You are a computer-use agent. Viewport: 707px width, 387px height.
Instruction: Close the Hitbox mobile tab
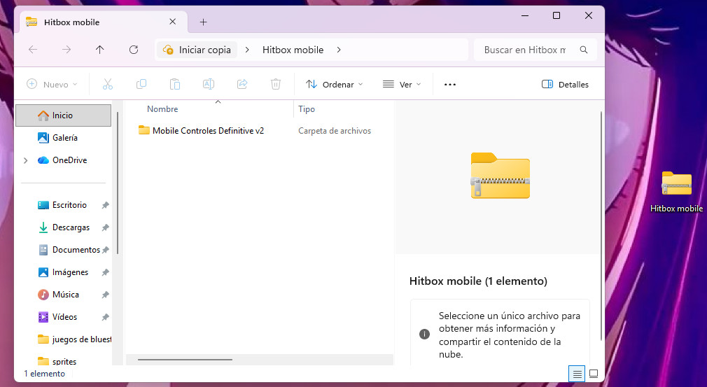[172, 22]
